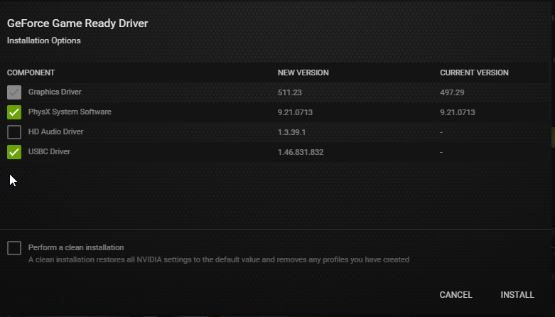Click the Graphics Driver label
555x317 pixels.
[x=55, y=92]
